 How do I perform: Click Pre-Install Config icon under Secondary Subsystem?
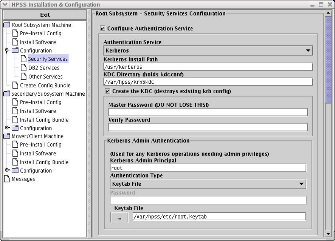[x=15, y=102]
